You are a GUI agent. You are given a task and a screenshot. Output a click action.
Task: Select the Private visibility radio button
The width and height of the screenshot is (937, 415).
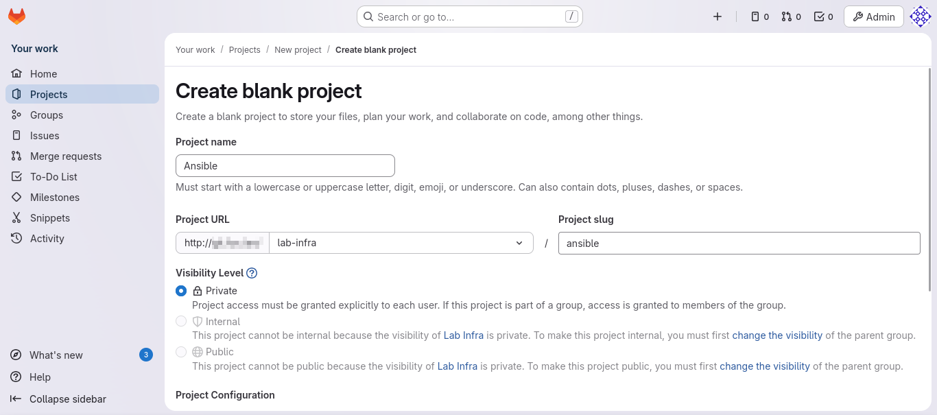click(x=180, y=290)
